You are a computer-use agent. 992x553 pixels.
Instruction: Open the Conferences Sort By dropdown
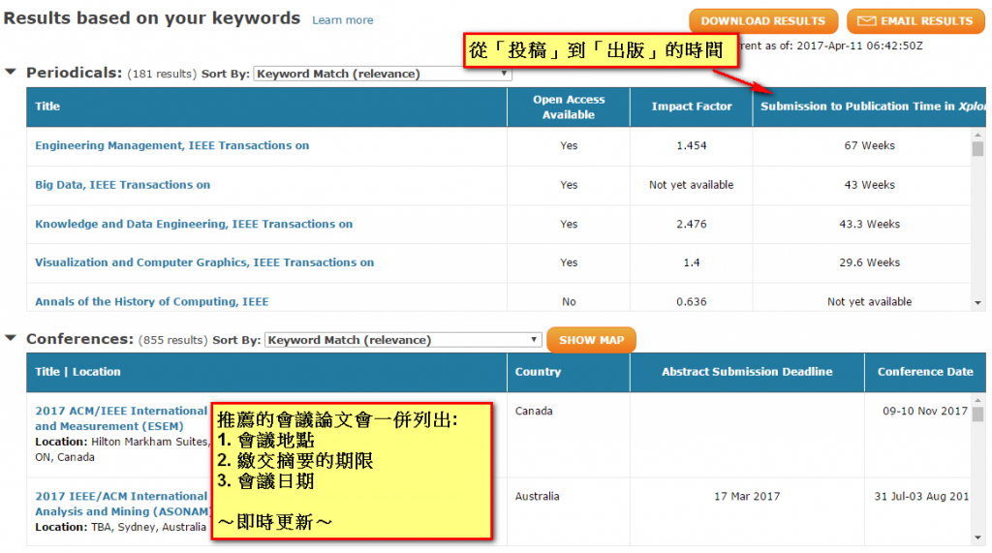pos(404,340)
